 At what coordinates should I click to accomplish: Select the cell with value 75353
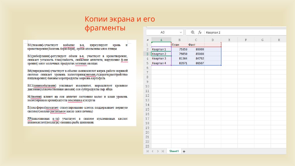tap(179, 49)
